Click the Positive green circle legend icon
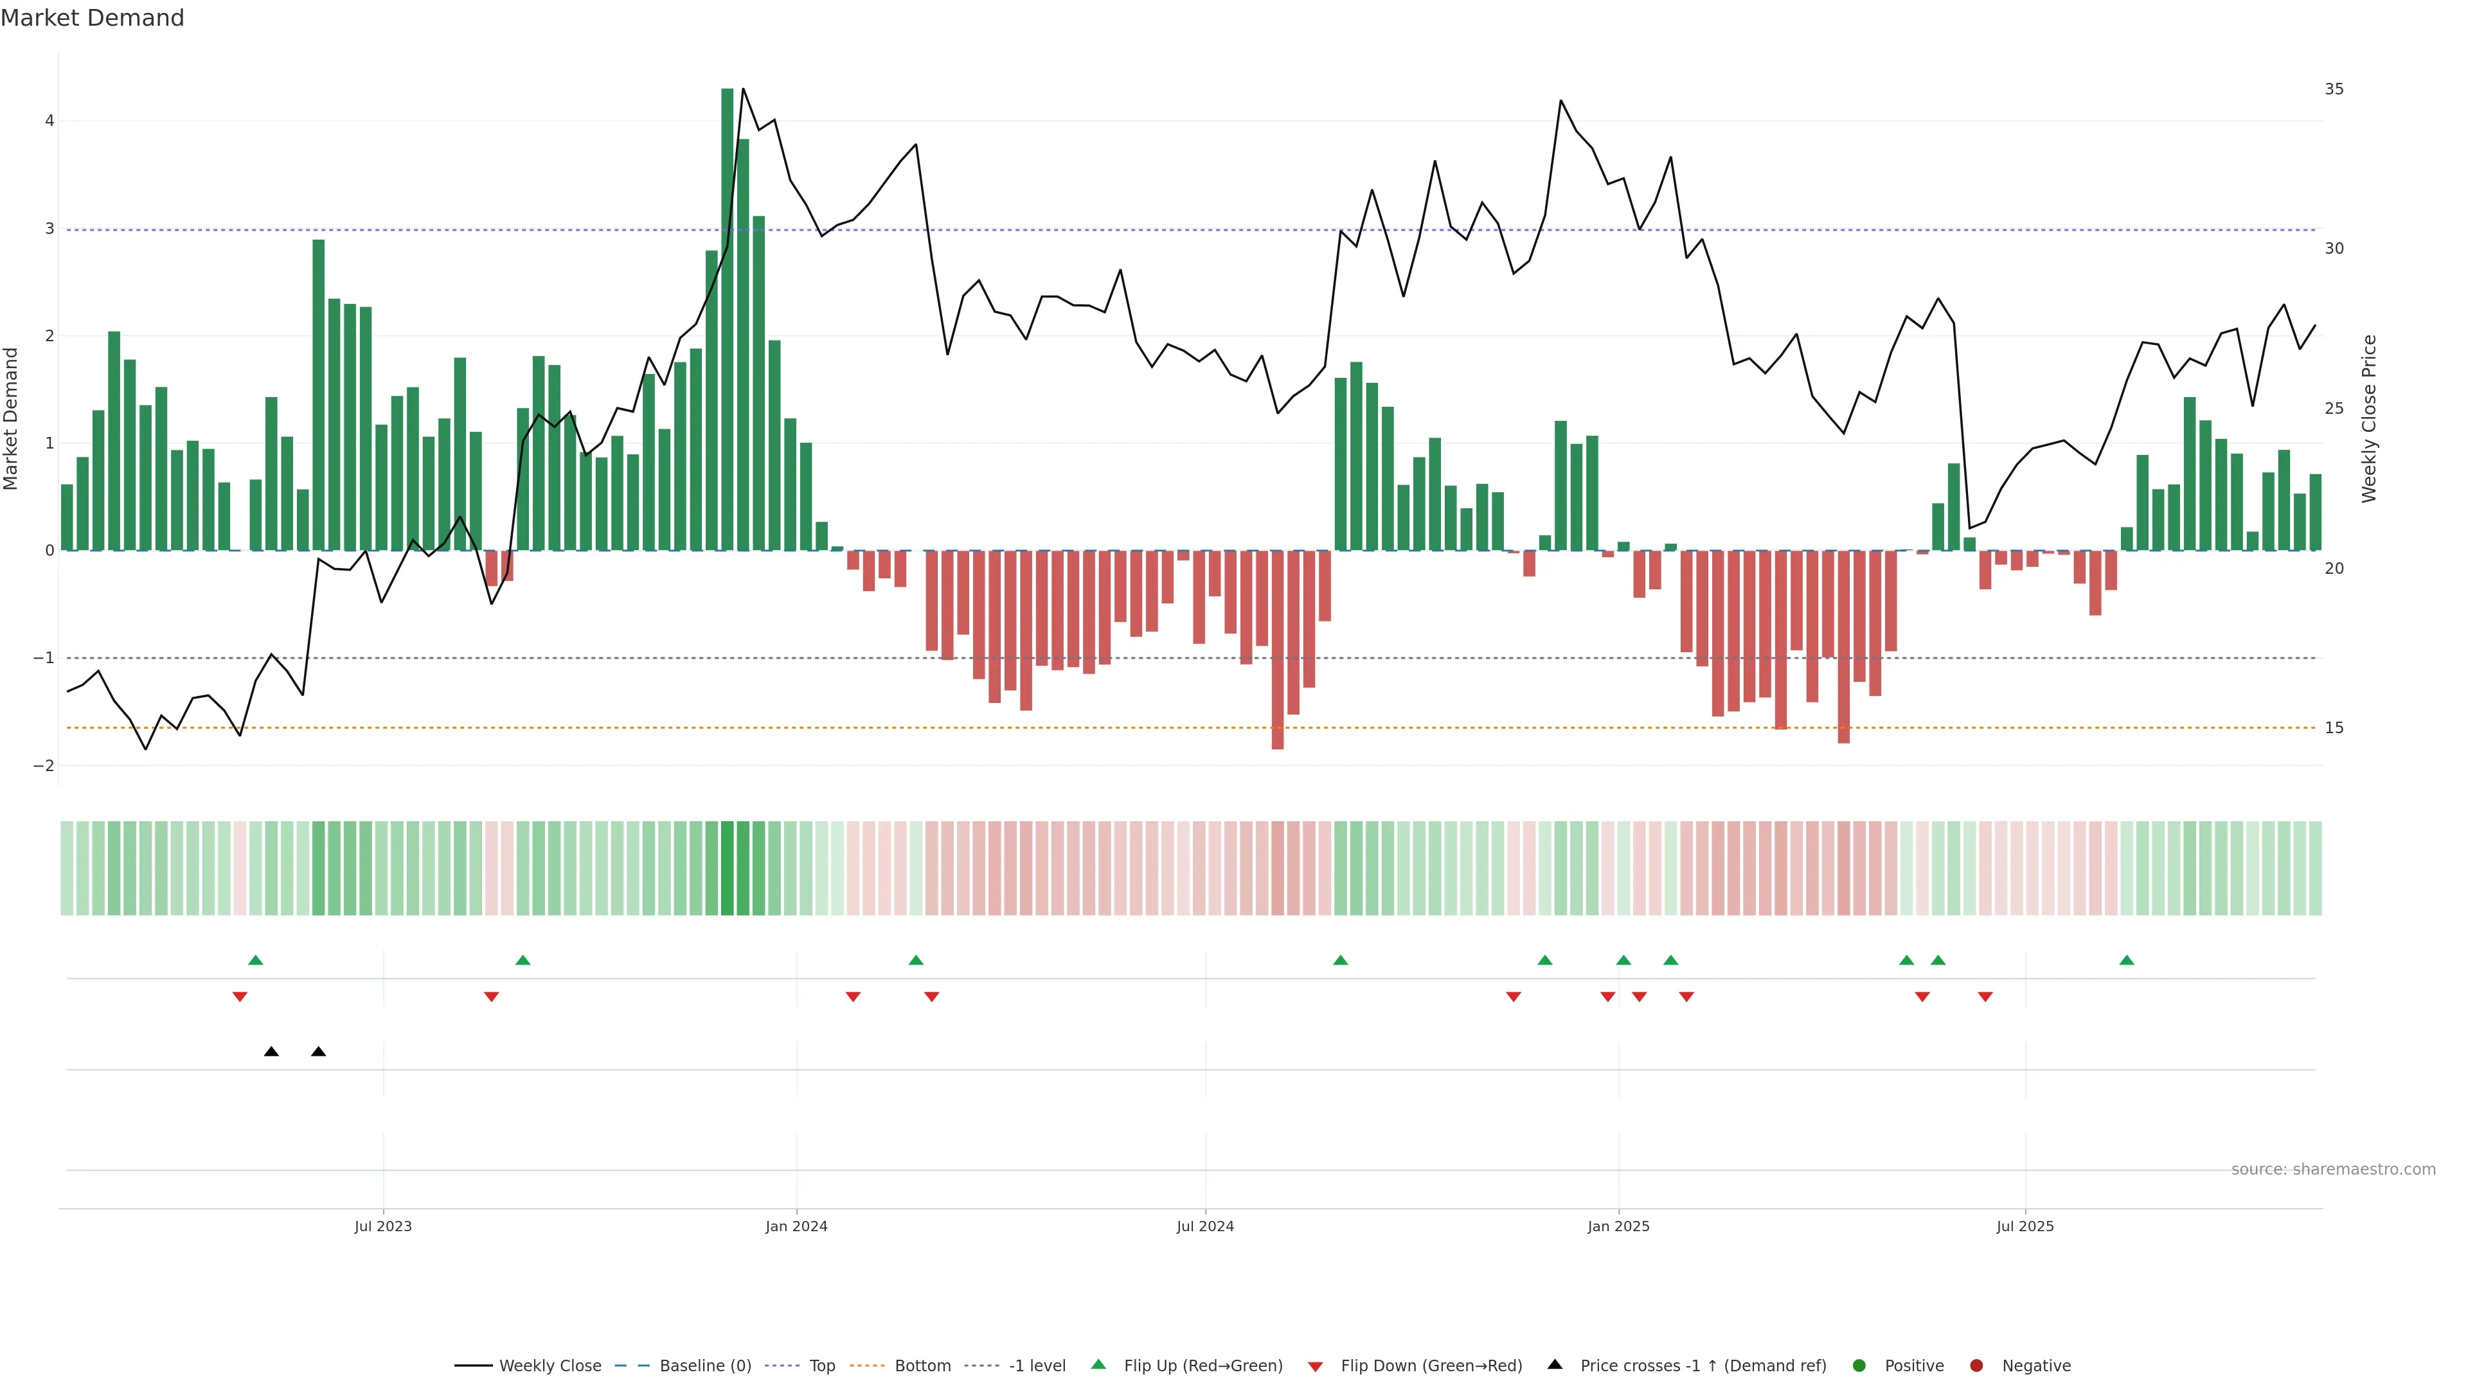The height and width of the screenshot is (1388, 2468). click(1859, 1366)
